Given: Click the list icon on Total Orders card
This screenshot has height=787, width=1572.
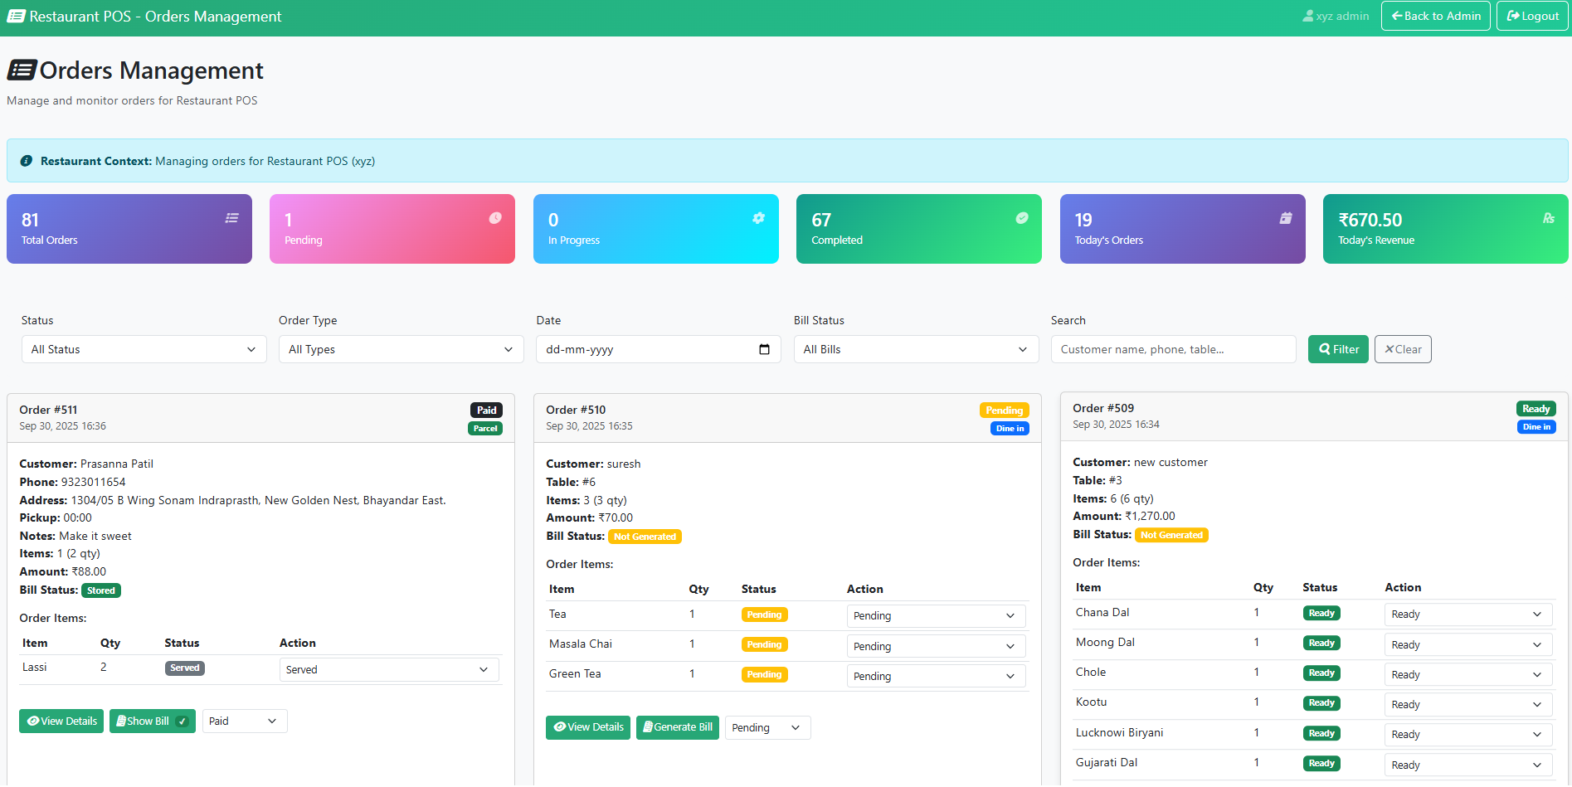Looking at the screenshot, I should click(x=231, y=217).
